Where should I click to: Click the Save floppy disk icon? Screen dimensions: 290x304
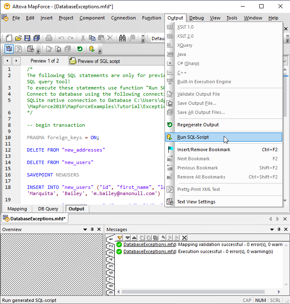pos(27,38)
